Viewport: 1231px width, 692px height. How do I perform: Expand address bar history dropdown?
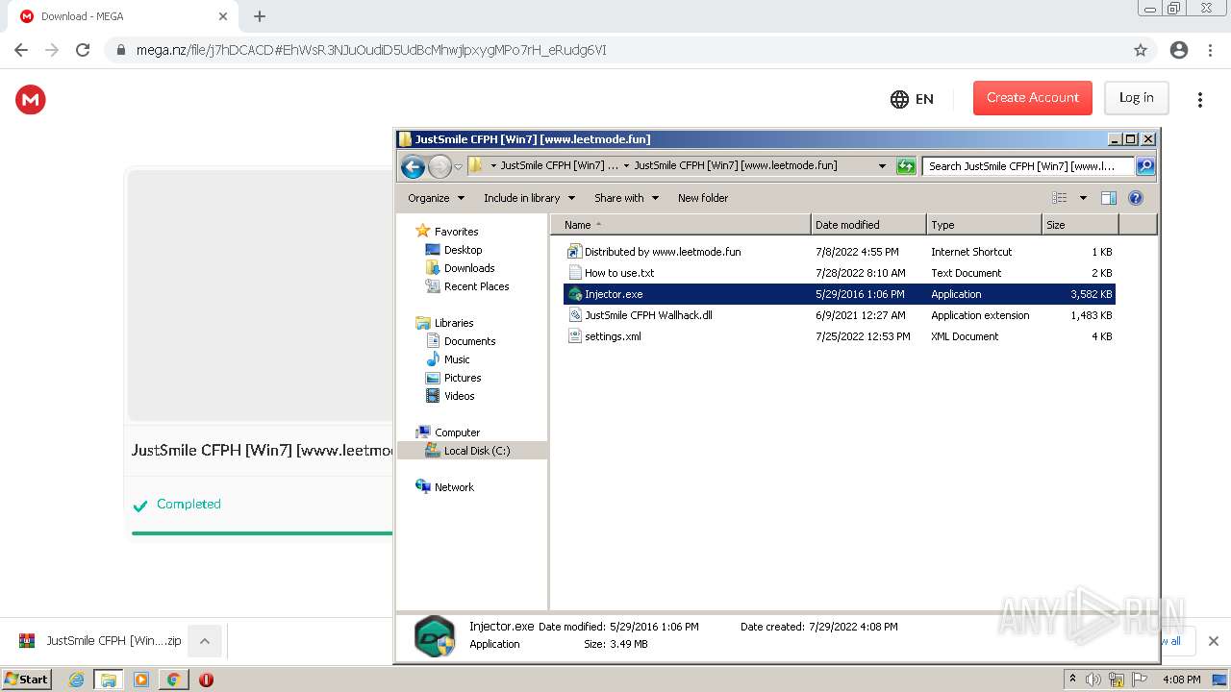(x=882, y=166)
